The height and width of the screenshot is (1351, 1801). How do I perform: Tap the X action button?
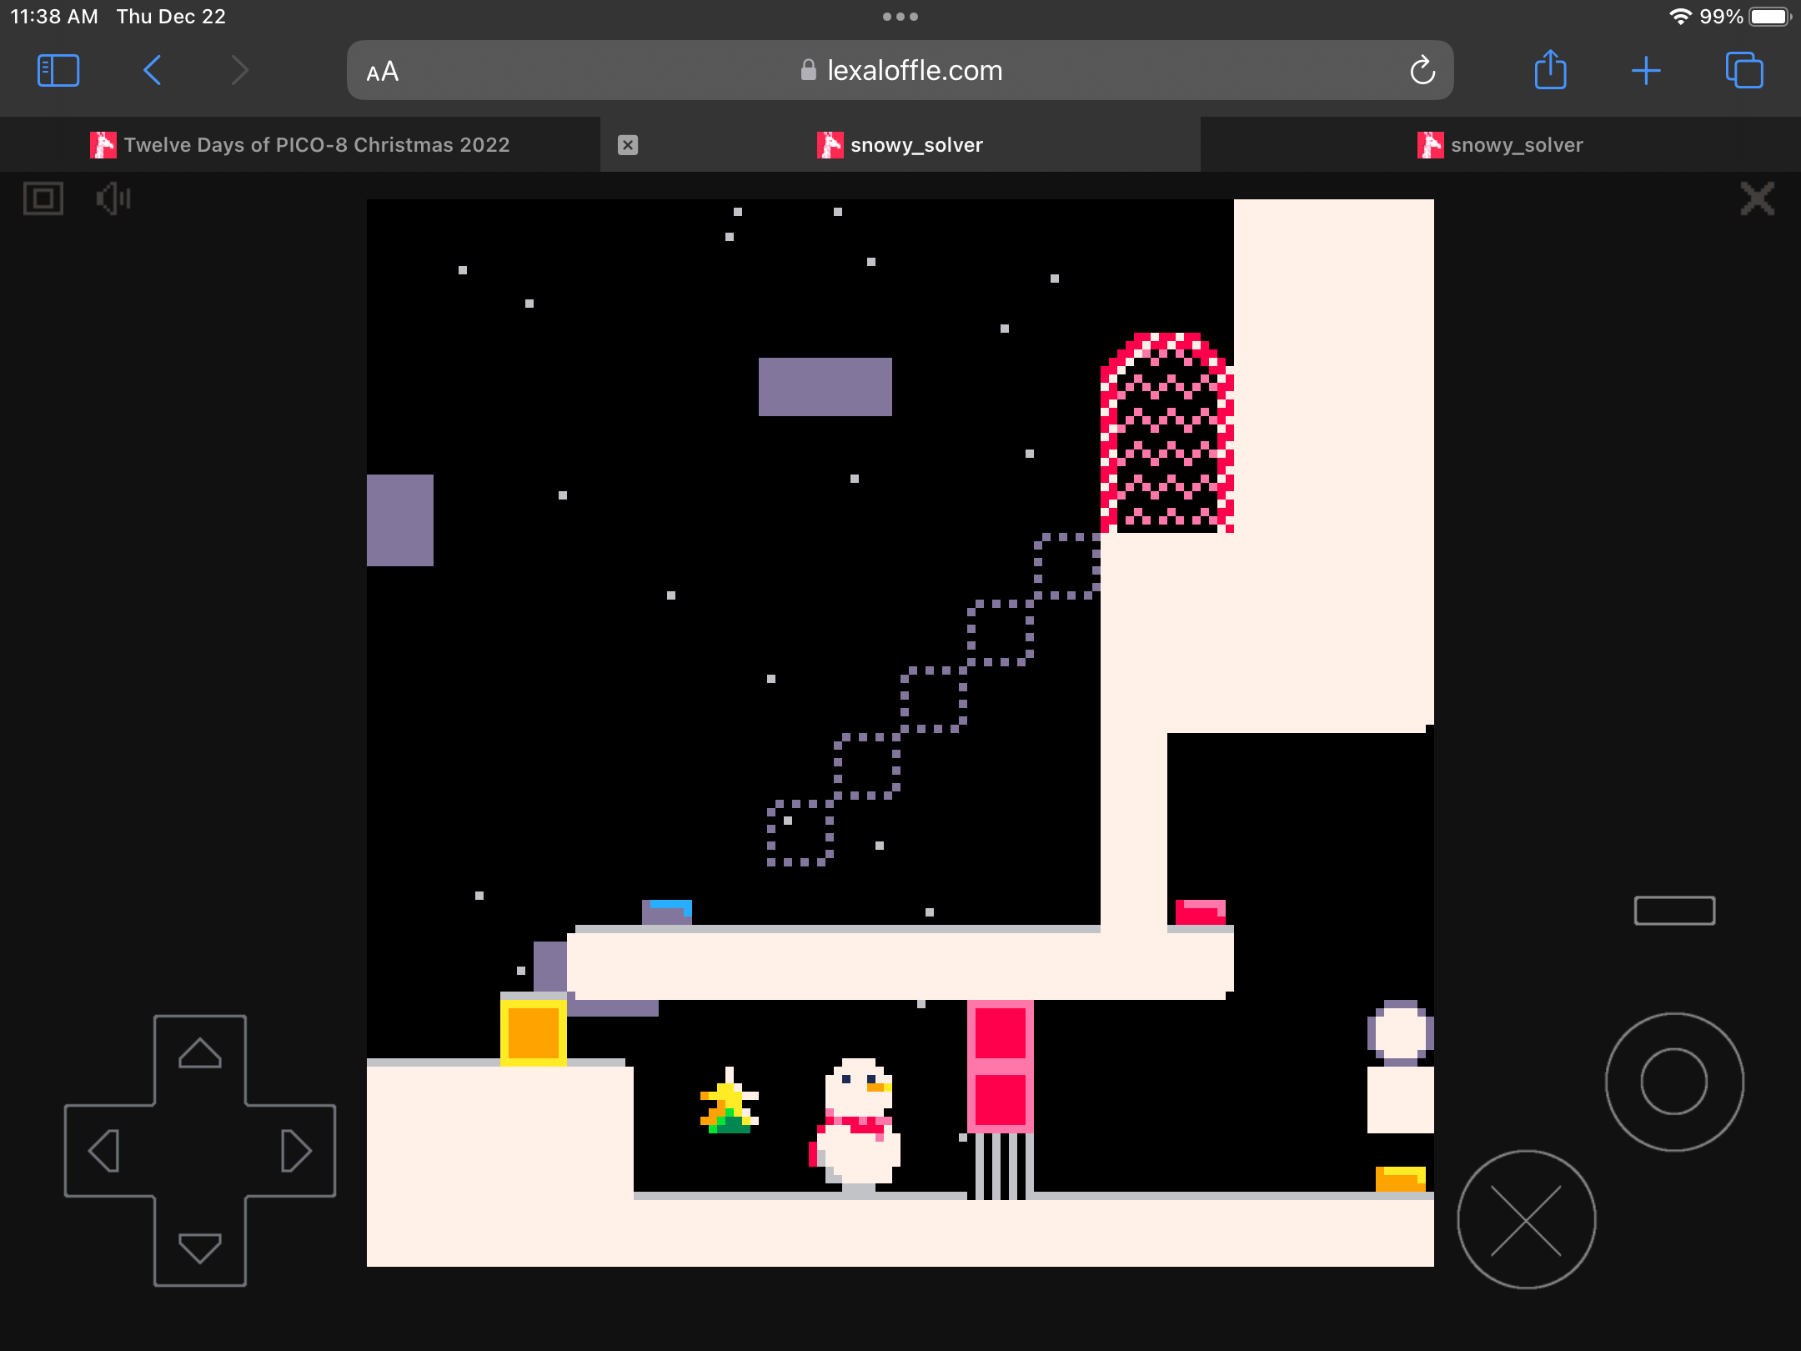pyautogui.click(x=1526, y=1220)
